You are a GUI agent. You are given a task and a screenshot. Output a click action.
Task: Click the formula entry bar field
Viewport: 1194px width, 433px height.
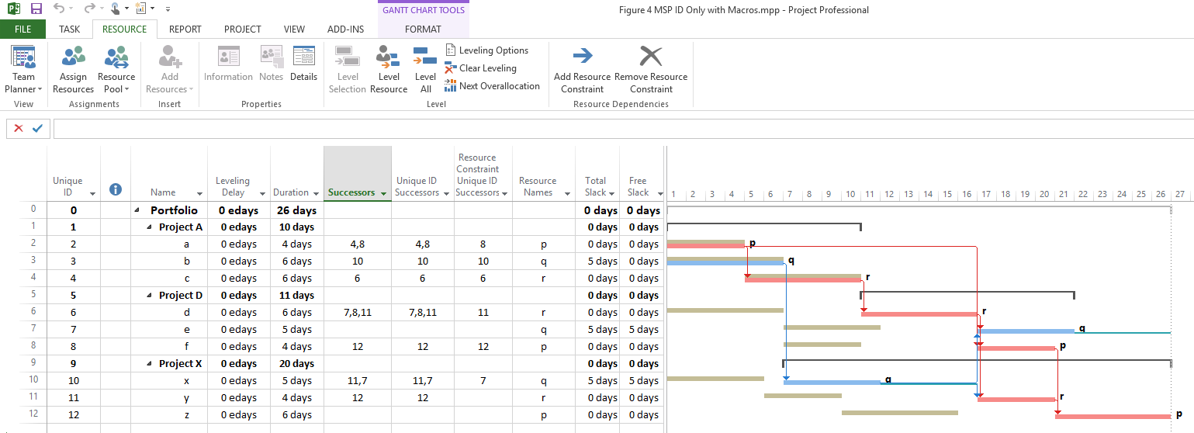[621, 128]
